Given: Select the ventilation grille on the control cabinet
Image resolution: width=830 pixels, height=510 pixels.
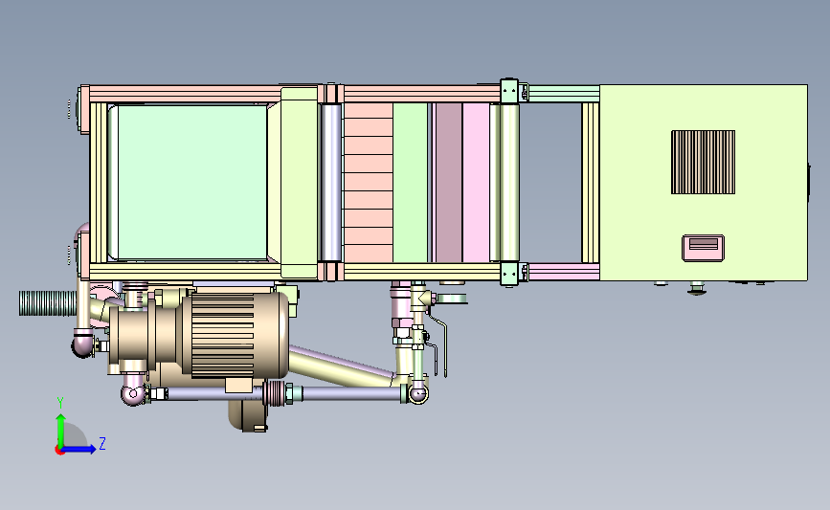Looking at the screenshot, I should [x=703, y=162].
